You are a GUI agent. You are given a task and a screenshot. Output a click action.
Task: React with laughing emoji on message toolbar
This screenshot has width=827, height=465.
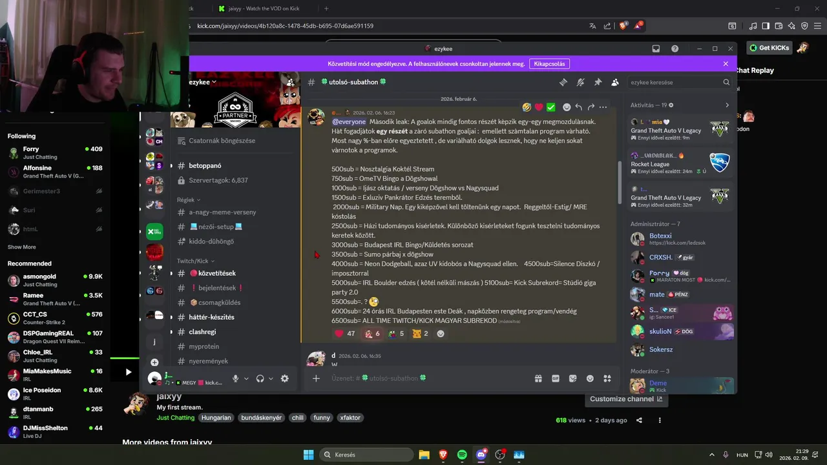coord(527,107)
